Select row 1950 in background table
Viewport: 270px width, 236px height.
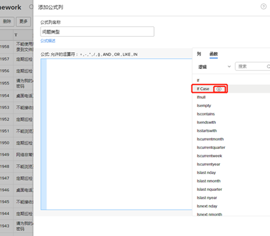17,143
